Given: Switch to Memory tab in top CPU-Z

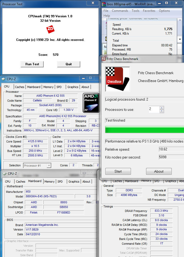Looking at the screenshot, I should click(48, 87).
